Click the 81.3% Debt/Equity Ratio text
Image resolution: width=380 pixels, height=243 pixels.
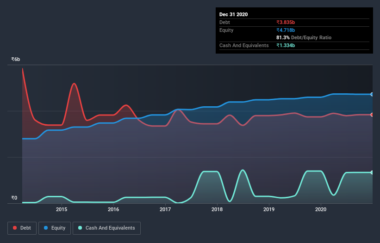pos(304,37)
